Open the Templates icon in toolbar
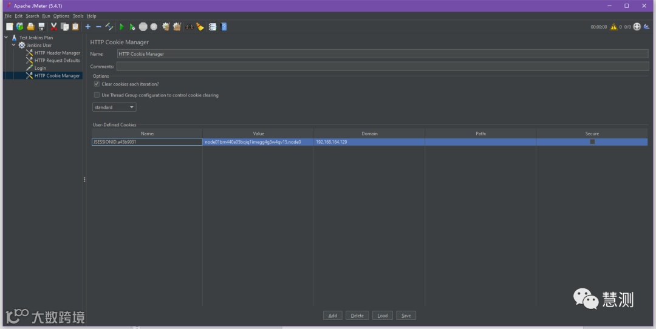This screenshot has height=329, width=656. pos(19,27)
